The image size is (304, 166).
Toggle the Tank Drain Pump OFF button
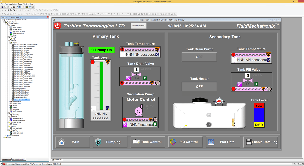point(199,57)
